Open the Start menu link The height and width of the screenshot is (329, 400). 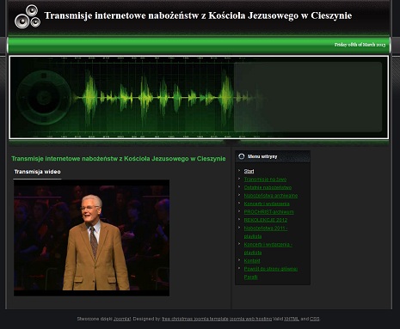point(249,171)
